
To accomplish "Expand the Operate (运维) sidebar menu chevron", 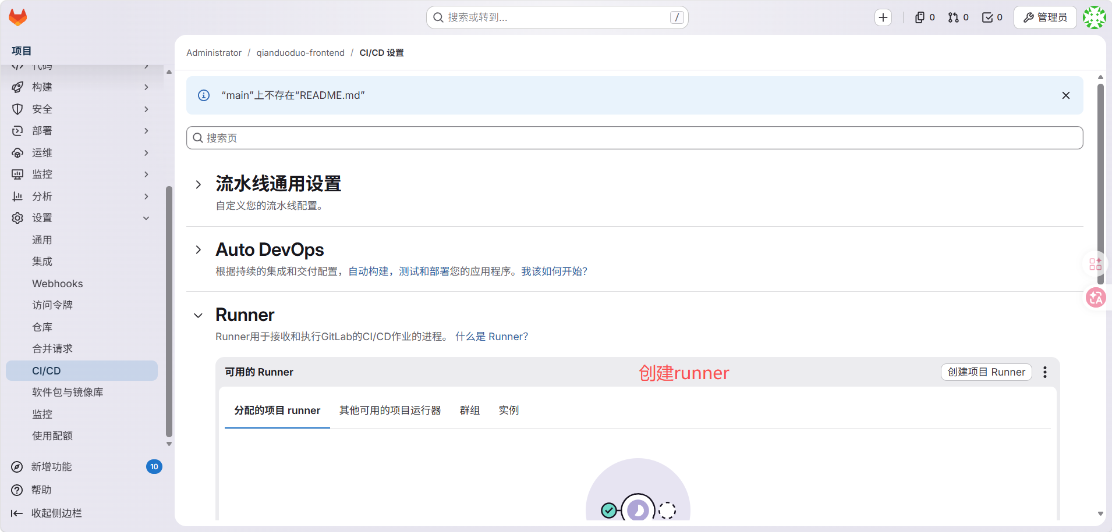I will pos(146,153).
